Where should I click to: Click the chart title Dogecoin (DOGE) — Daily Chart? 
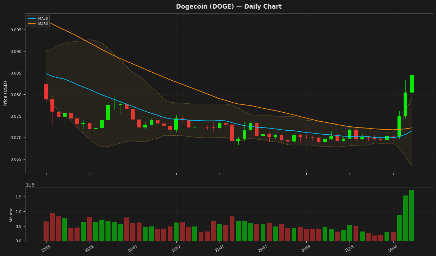pos(229,7)
